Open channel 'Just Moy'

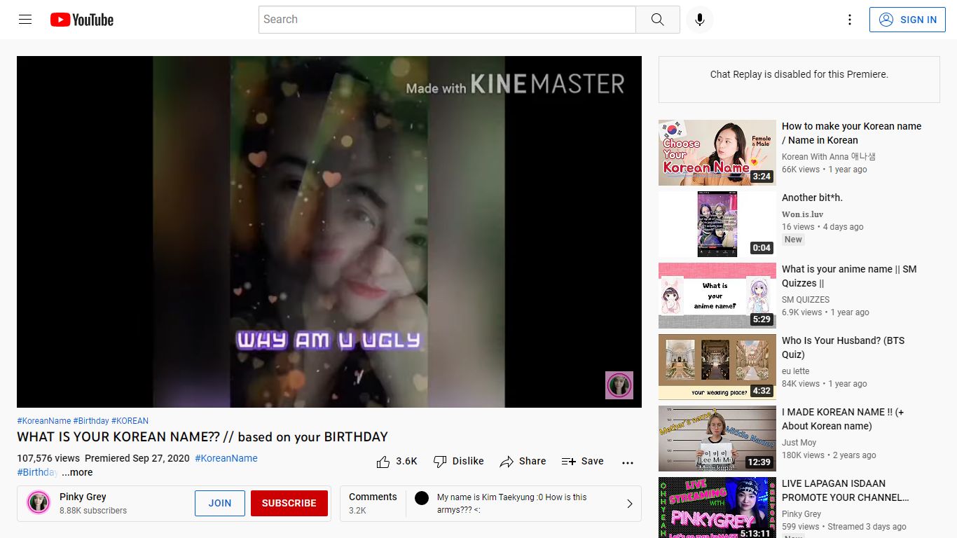[799, 443]
